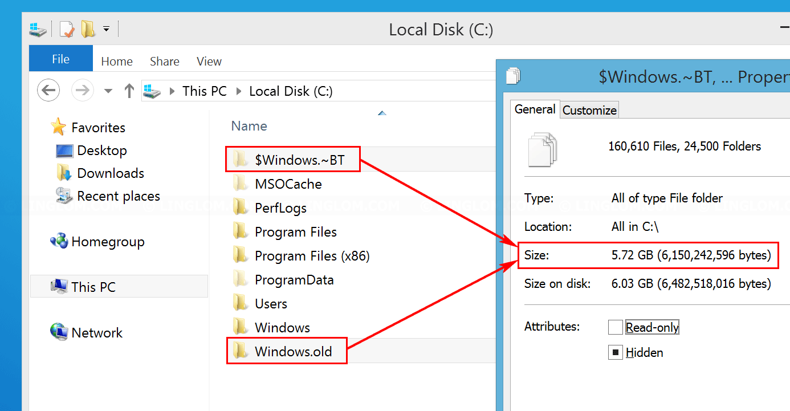Click the Favorites star icon
Screen dimensions: 790x411
tap(58, 127)
